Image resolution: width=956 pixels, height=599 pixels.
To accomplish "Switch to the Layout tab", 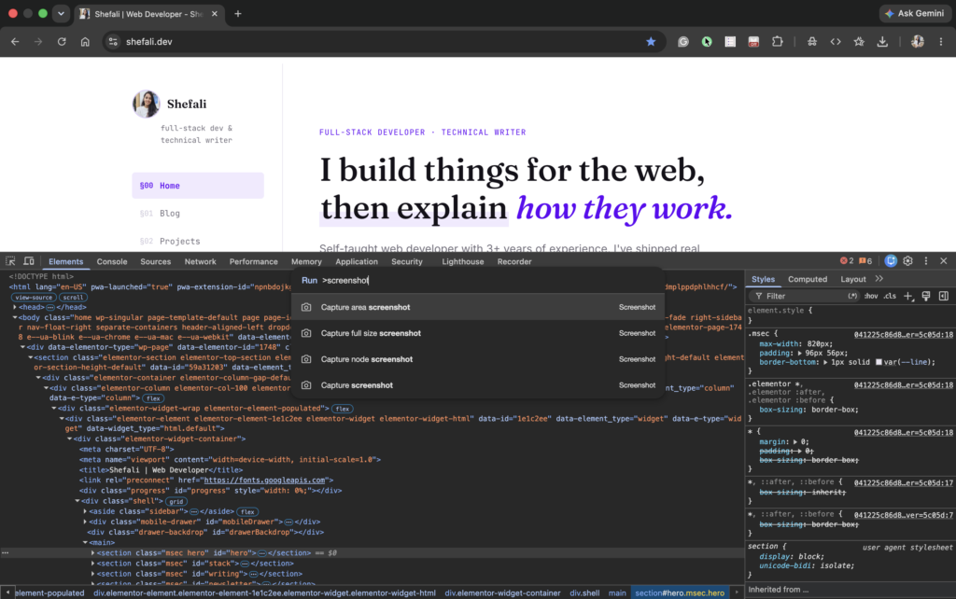I will [x=853, y=279].
